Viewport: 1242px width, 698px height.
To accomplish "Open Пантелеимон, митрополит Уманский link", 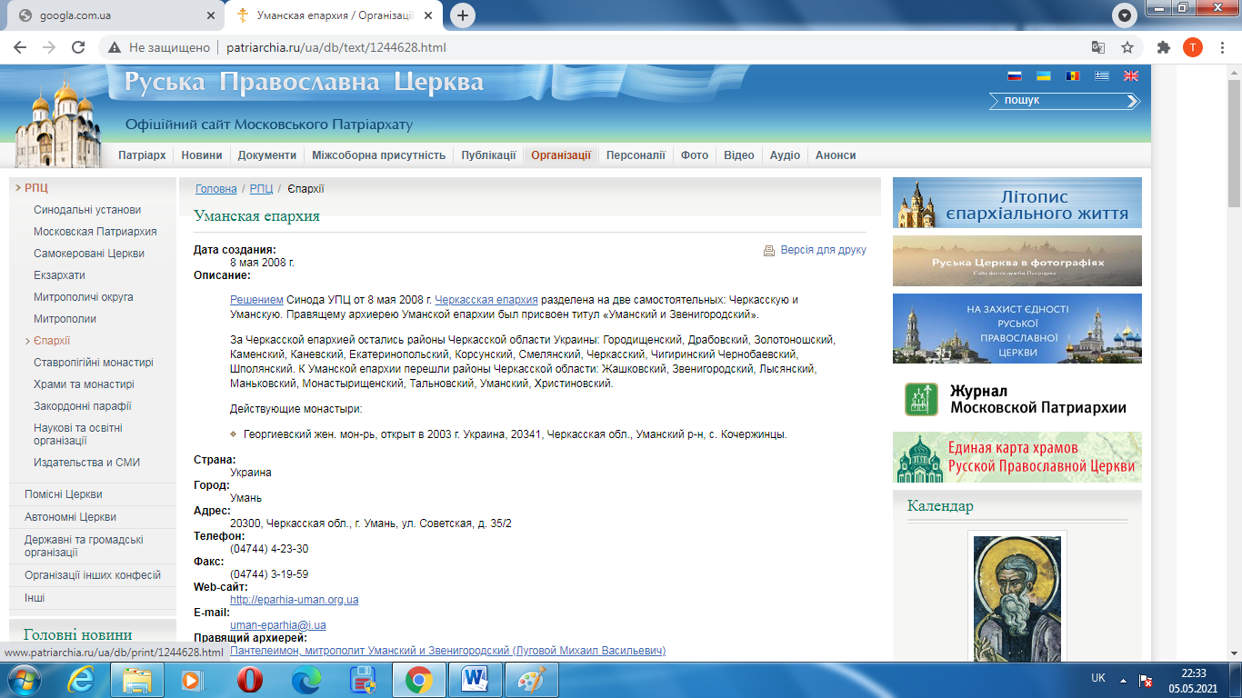I will (x=448, y=651).
